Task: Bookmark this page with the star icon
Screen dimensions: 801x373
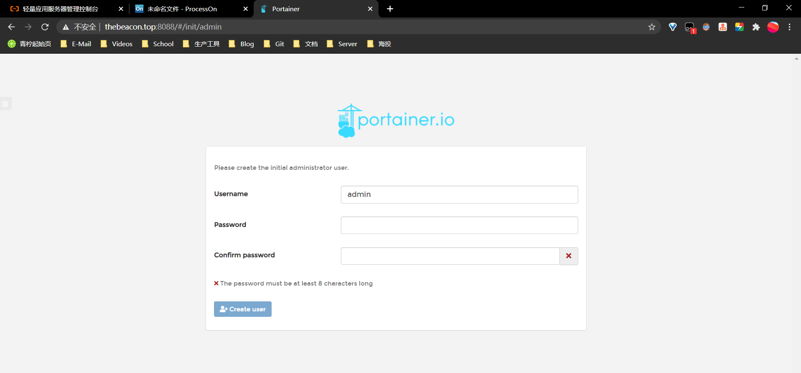Action: click(x=652, y=27)
